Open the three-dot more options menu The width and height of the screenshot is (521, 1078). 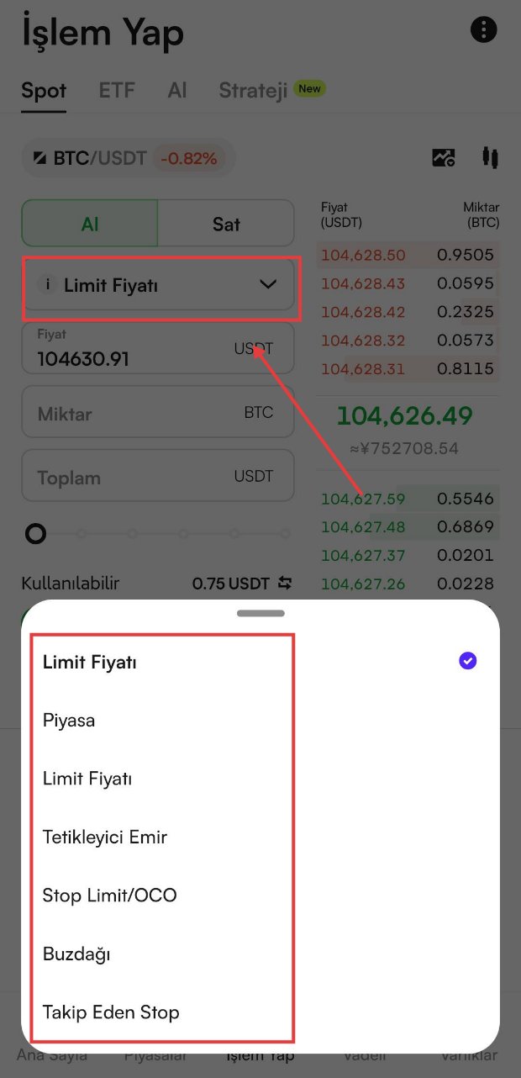click(x=483, y=30)
